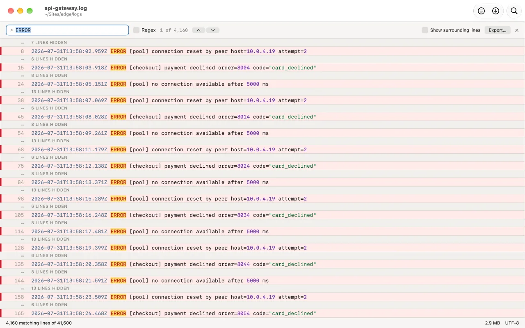Click line 114 timestamp 13:58:17.481Z
Image resolution: width=525 pixels, height=328 pixels.
(x=69, y=232)
